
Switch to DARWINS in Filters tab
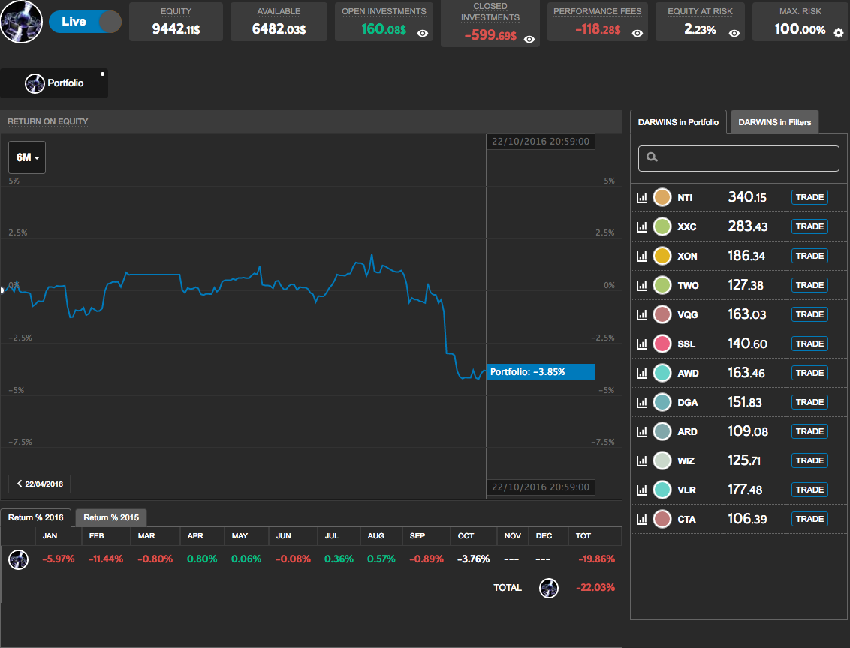point(774,122)
